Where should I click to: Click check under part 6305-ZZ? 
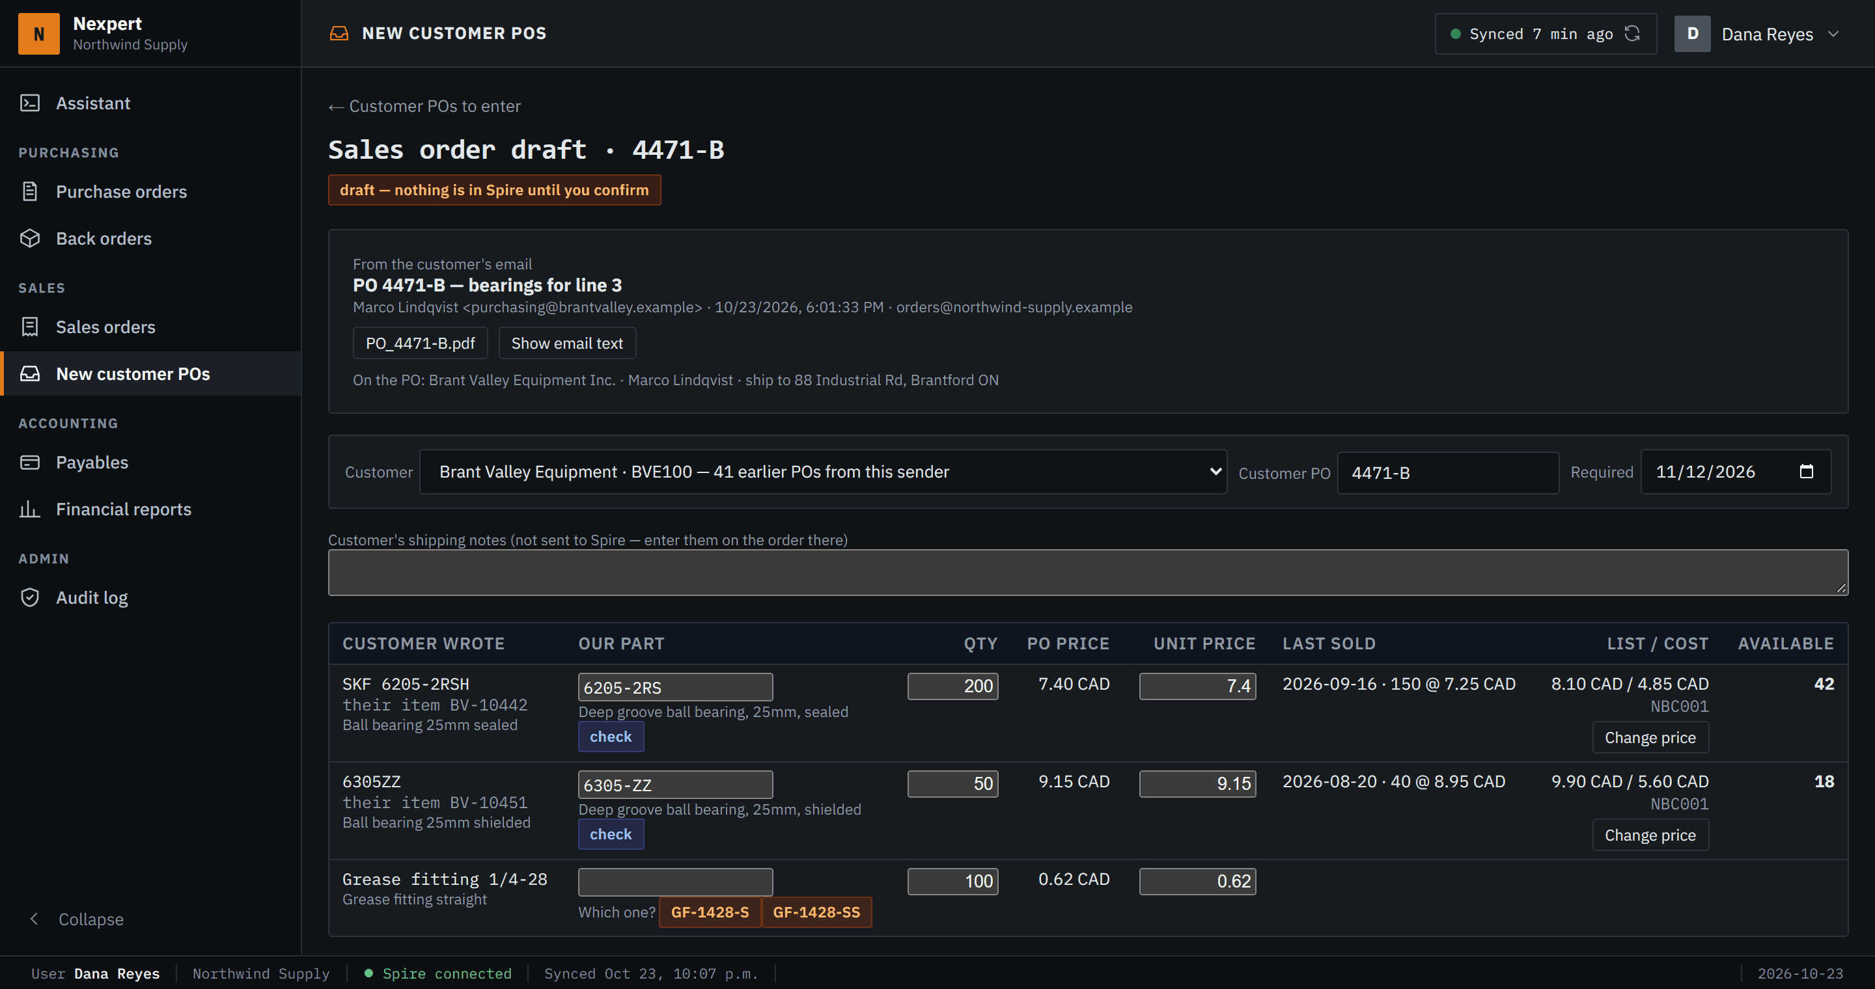click(x=611, y=834)
